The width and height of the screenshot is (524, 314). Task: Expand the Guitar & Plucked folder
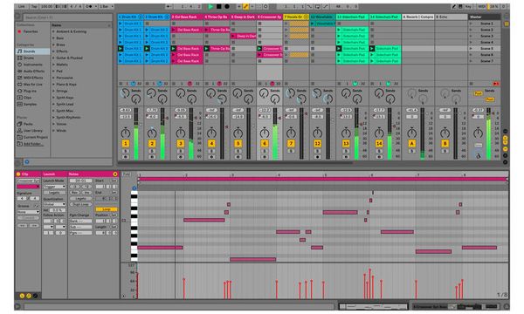pos(53,58)
